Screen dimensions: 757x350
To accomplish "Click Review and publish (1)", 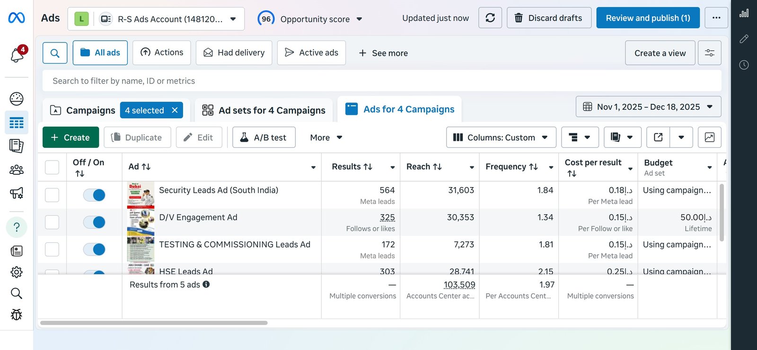I will [x=648, y=18].
